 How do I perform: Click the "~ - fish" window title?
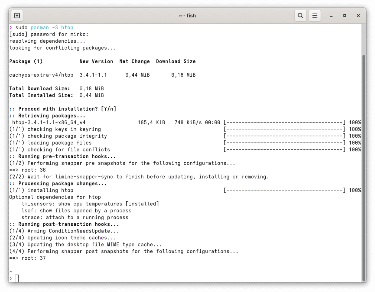tap(187, 16)
